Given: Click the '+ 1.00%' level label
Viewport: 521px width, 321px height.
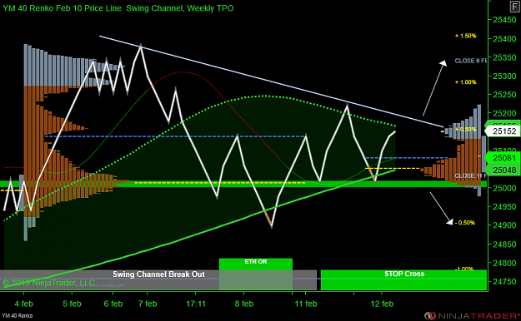Looking at the screenshot, I should click(466, 81).
